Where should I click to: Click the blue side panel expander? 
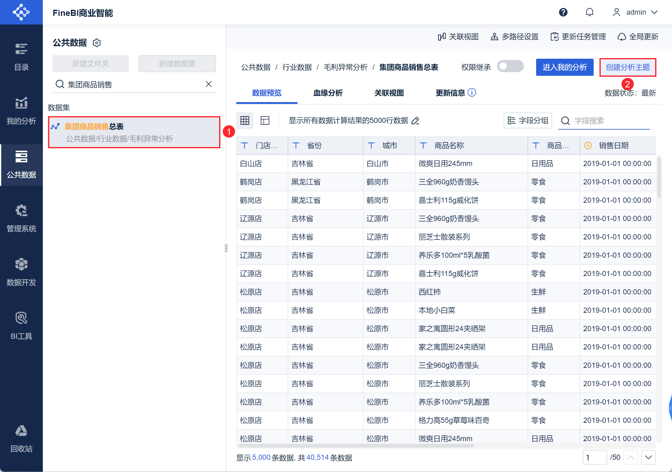tap(670, 408)
